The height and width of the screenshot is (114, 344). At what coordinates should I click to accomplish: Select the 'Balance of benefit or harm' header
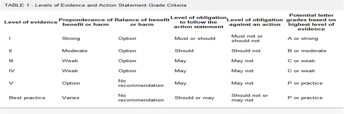point(142,22)
